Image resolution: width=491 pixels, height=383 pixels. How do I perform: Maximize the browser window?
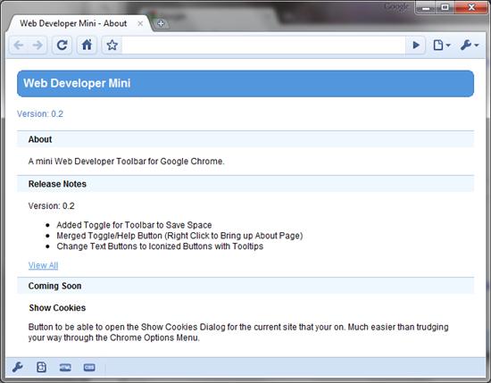tap(445, 7)
